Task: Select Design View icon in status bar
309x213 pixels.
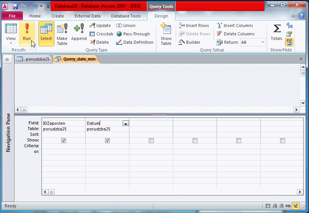Action: [296, 206]
